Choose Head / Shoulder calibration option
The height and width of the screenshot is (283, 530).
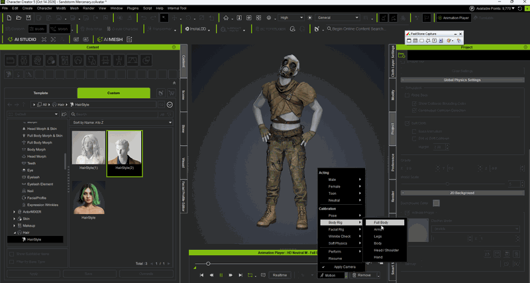click(x=386, y=251)
